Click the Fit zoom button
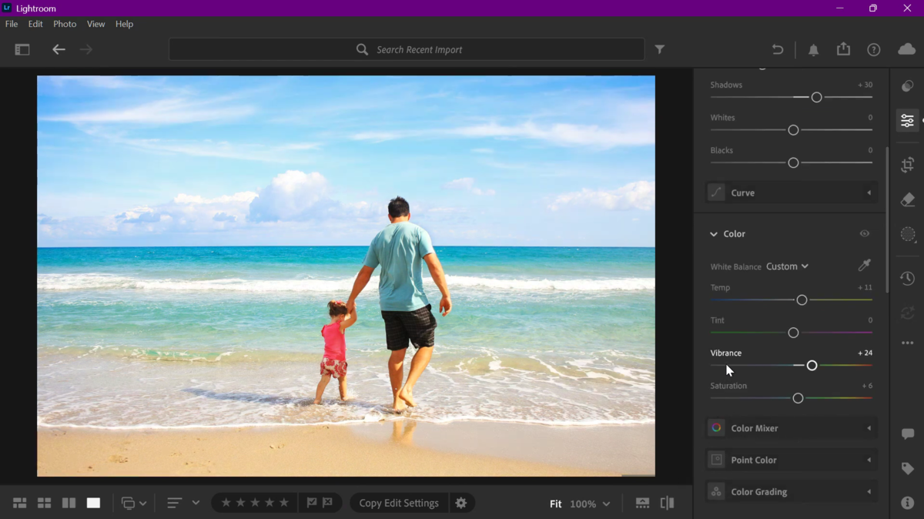This screenshot has height=519, width=924. click(x=555, y=504)
